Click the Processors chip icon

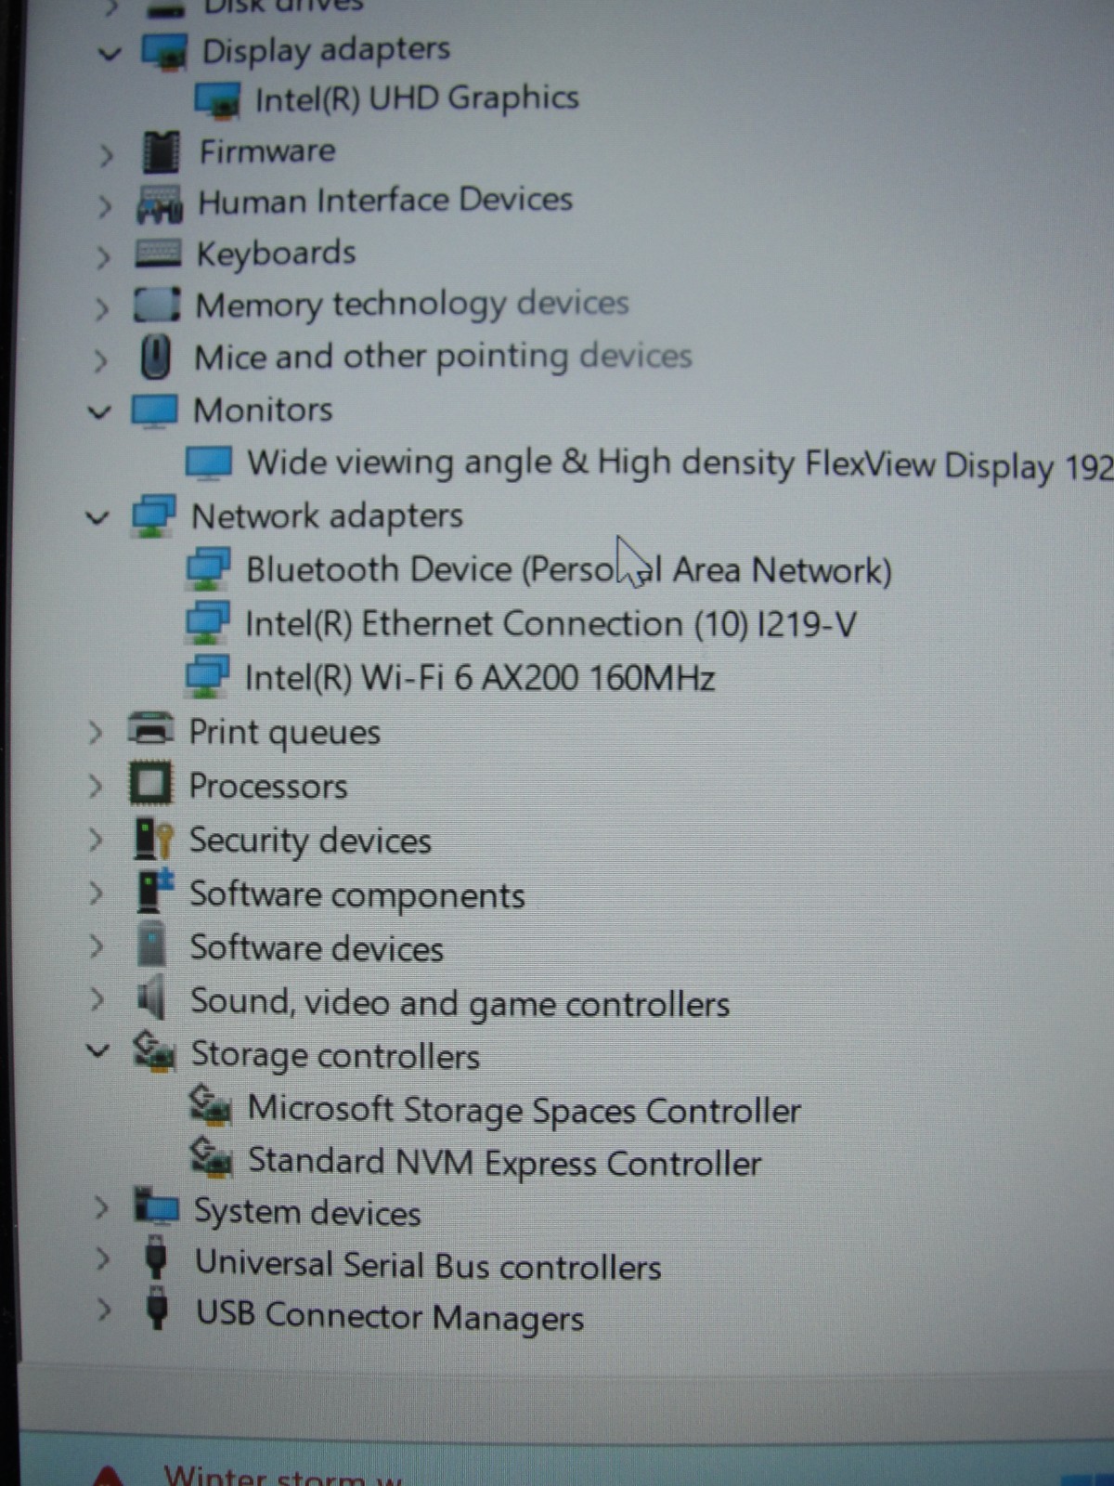[150, 785]
